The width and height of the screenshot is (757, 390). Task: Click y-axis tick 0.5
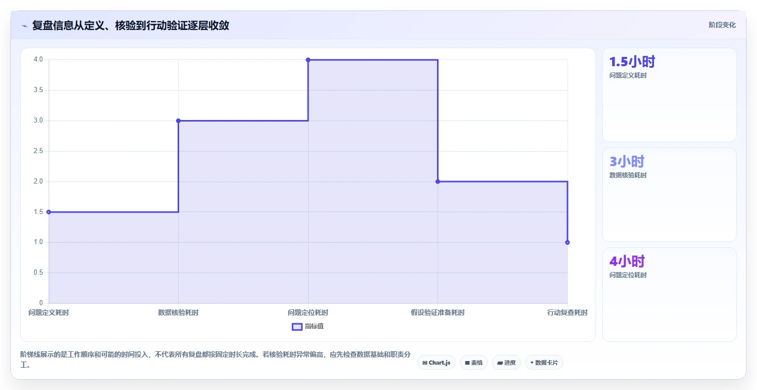pyautogui.click(x=38, y=273)
